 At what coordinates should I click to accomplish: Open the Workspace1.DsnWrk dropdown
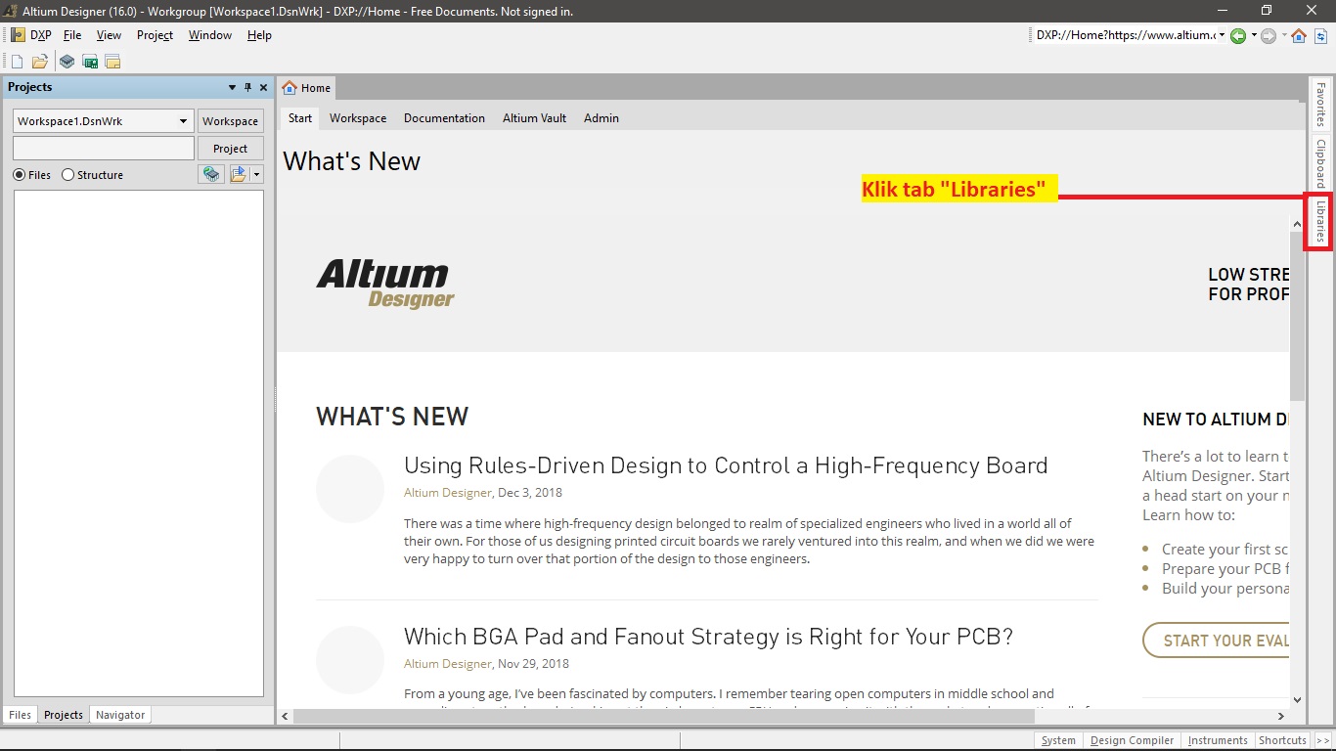coord(183,121)
